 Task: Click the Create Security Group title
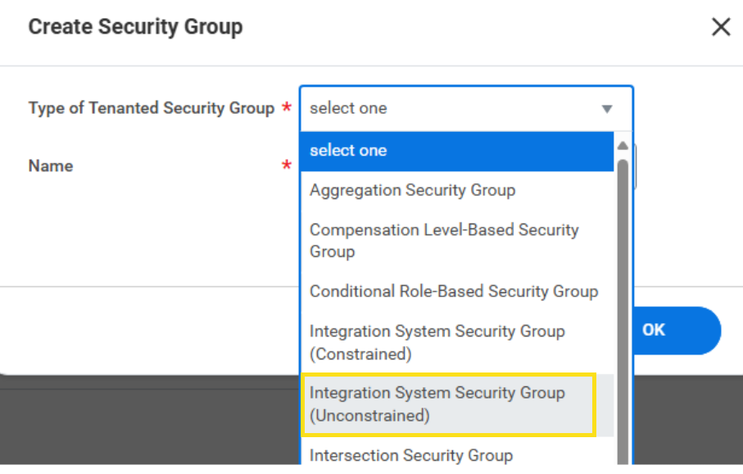[135, 26]
